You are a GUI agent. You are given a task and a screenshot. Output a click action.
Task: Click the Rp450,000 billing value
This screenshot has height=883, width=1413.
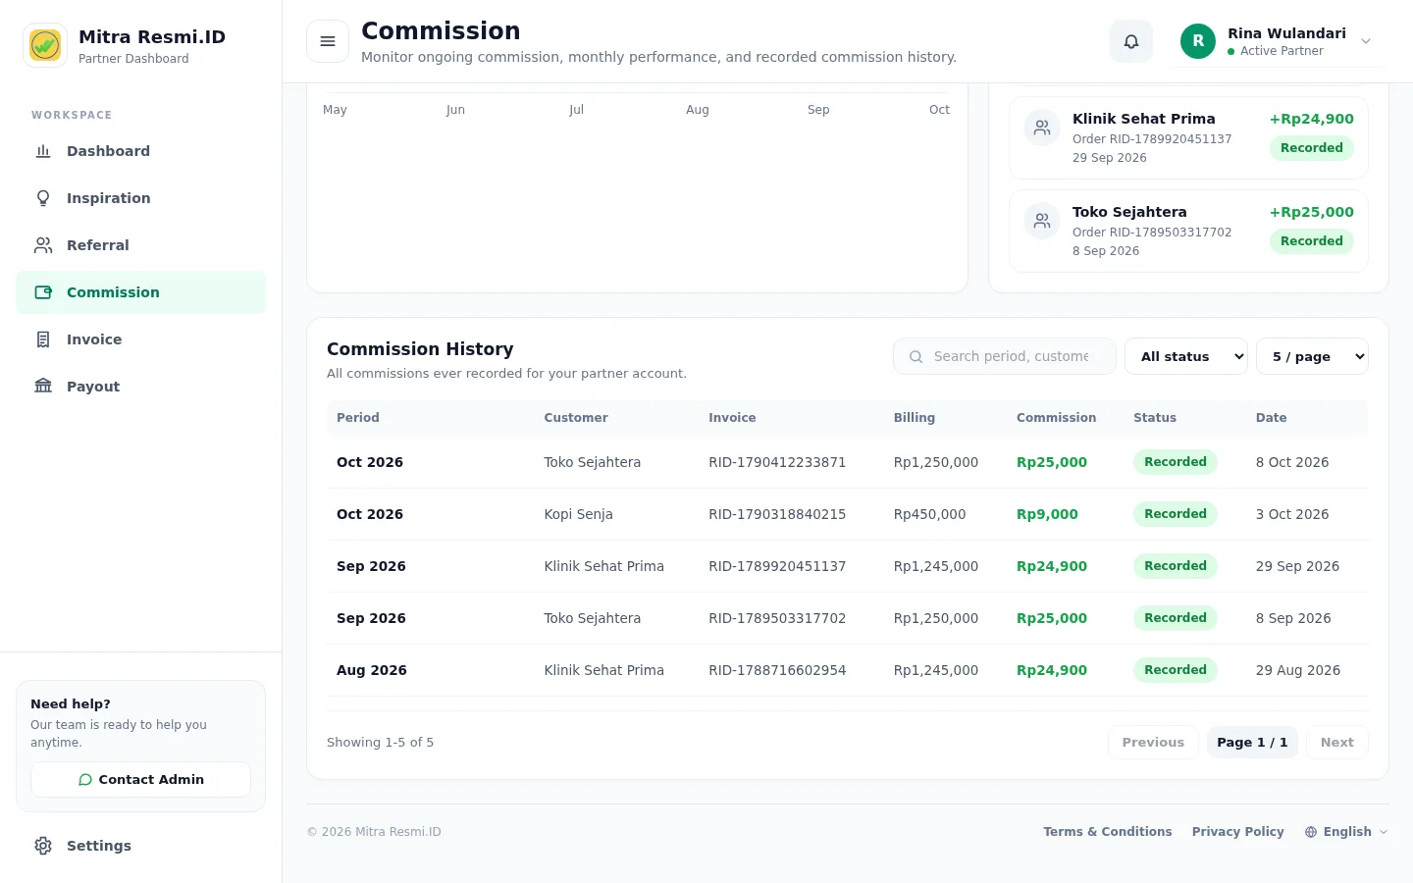(x=929, y=514)
